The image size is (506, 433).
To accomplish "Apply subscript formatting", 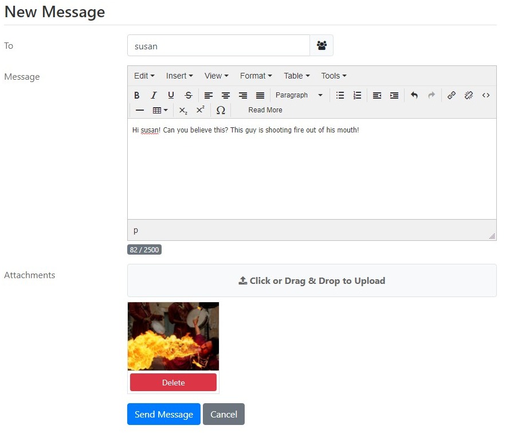I will (x=183, y=111).
